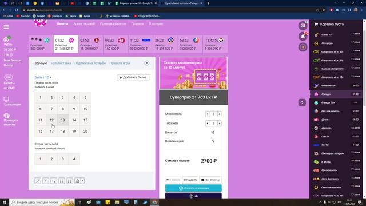Click the favorite numbers tool icon
This screenshot has height=206, width=366.
click(x=78, y=181)
